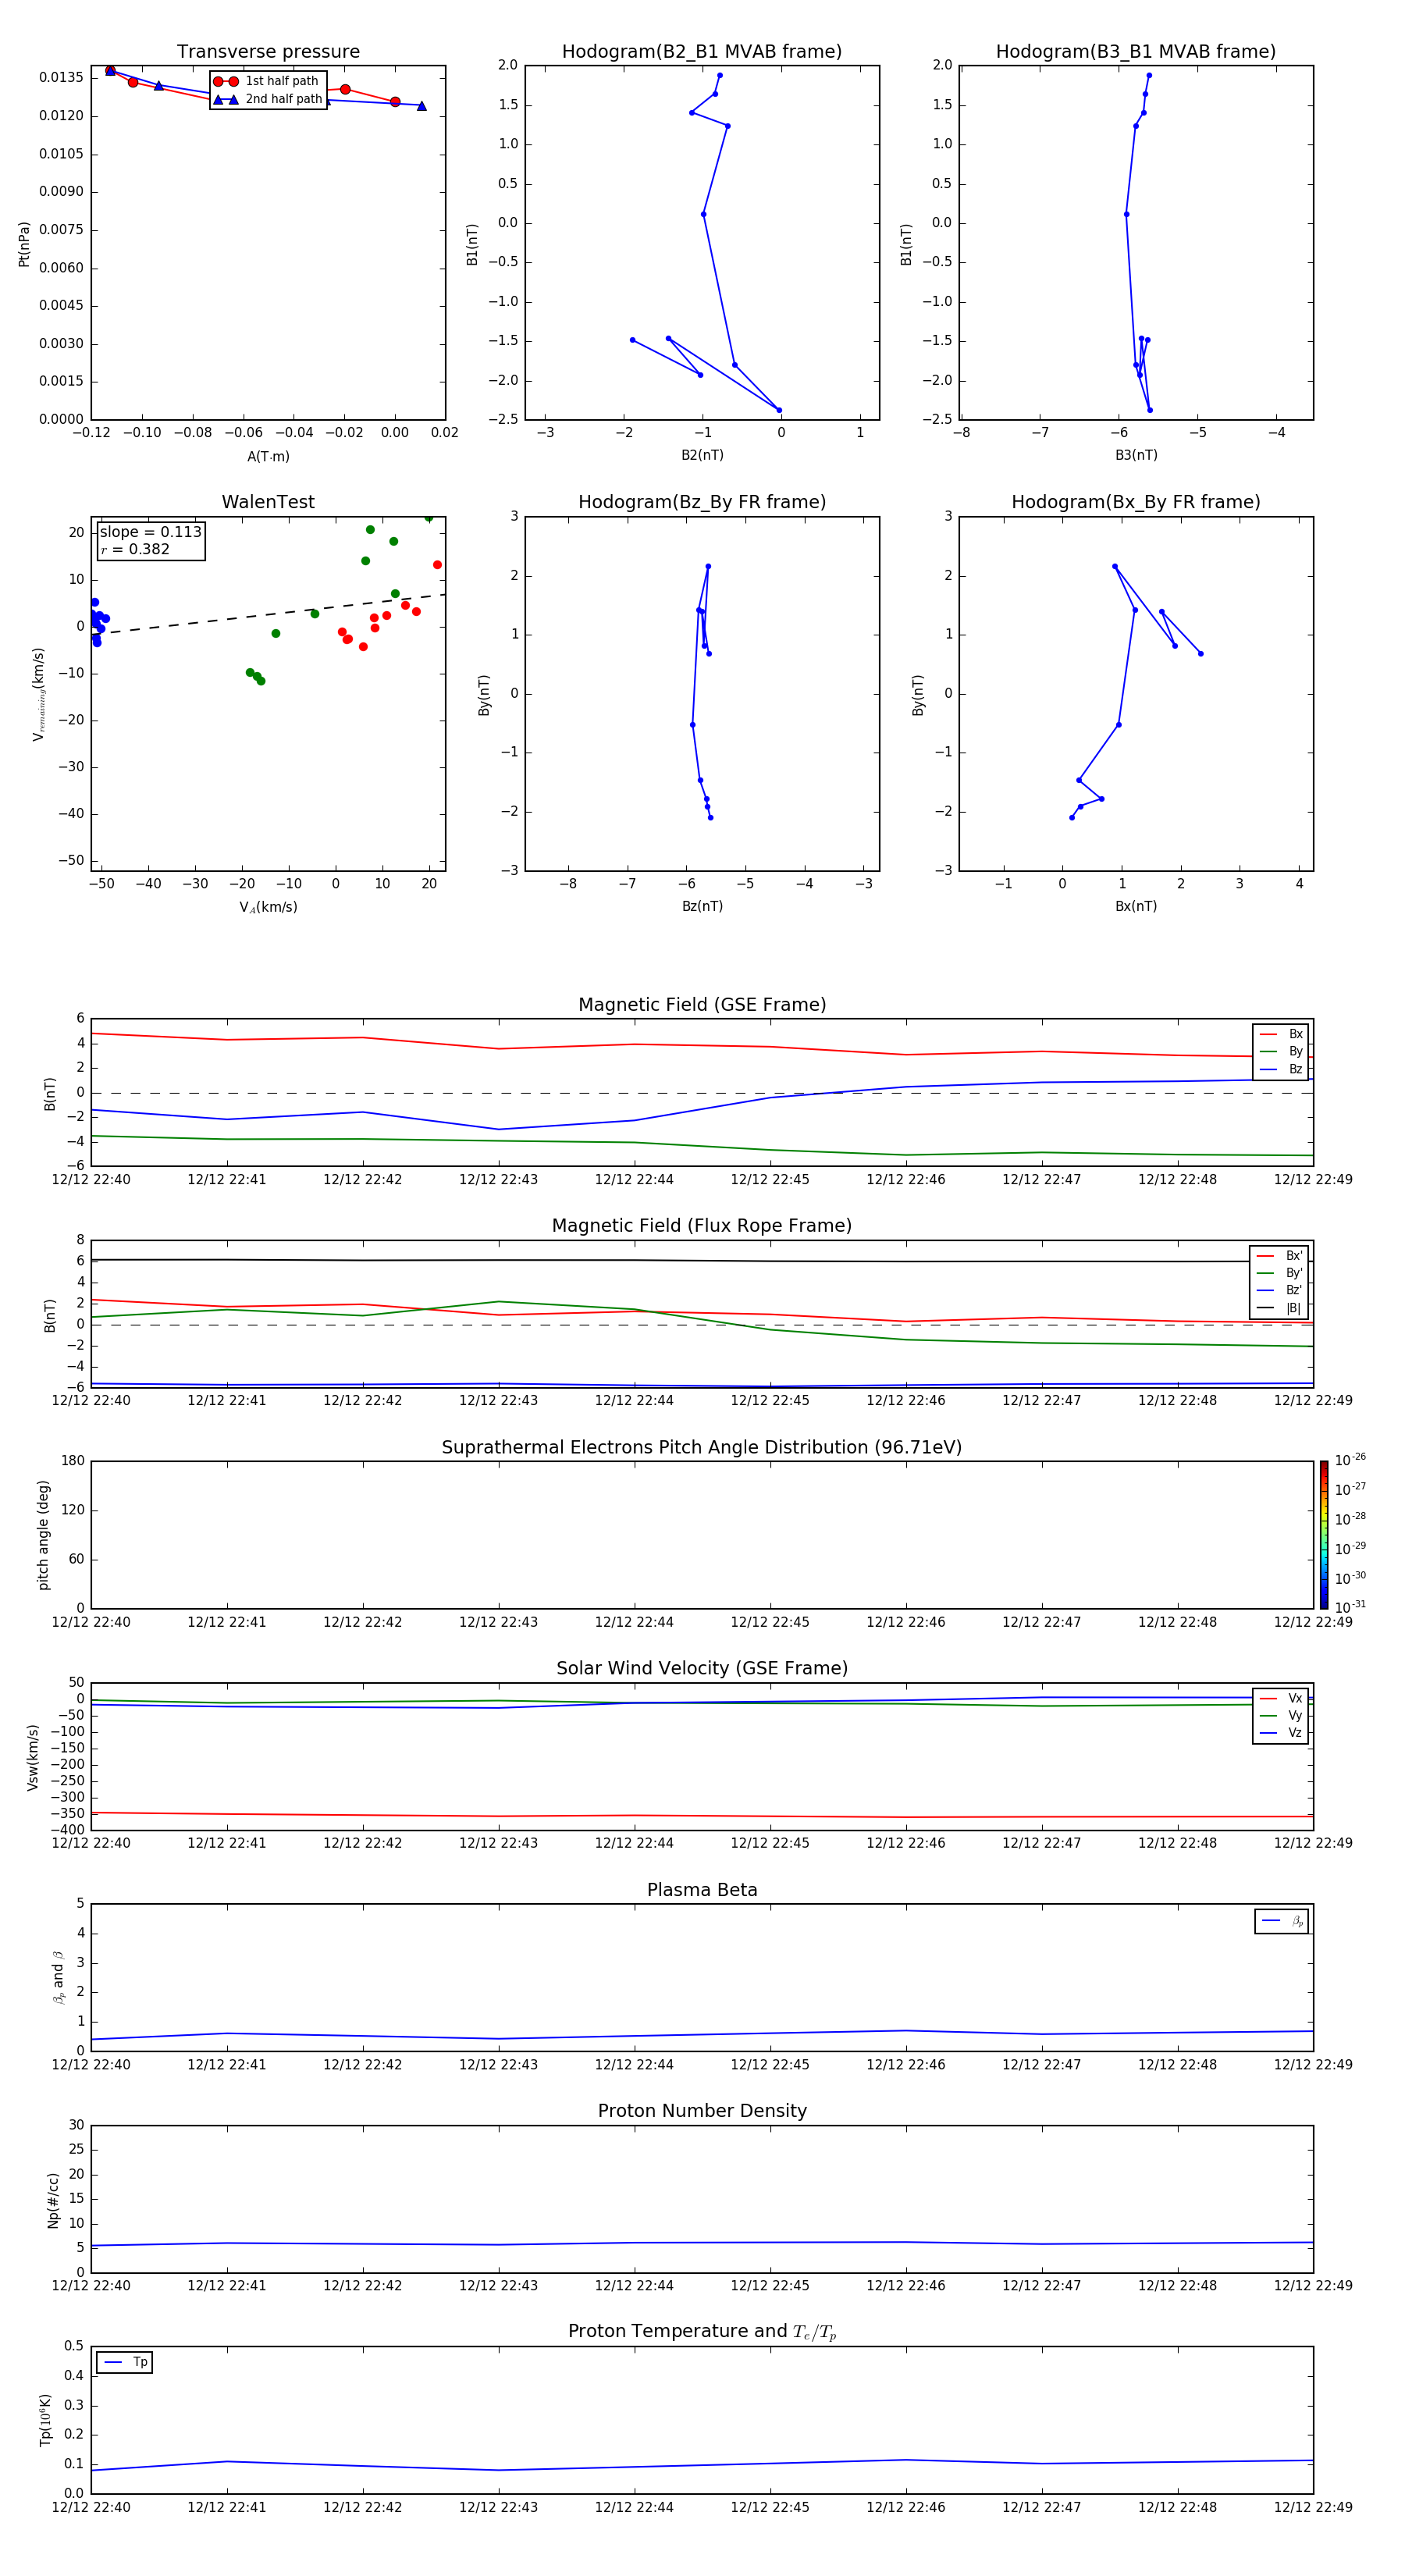The height and width of the screenshot is (2576, 1405).
Task: Select the 'Plasma Beta' plot title
Action: [702, 1891]
